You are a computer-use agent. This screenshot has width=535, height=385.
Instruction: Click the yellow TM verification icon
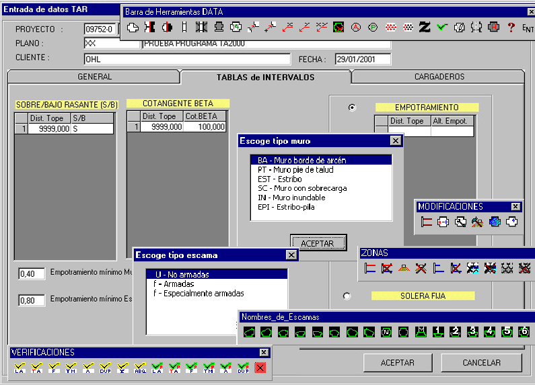[71, 368]
